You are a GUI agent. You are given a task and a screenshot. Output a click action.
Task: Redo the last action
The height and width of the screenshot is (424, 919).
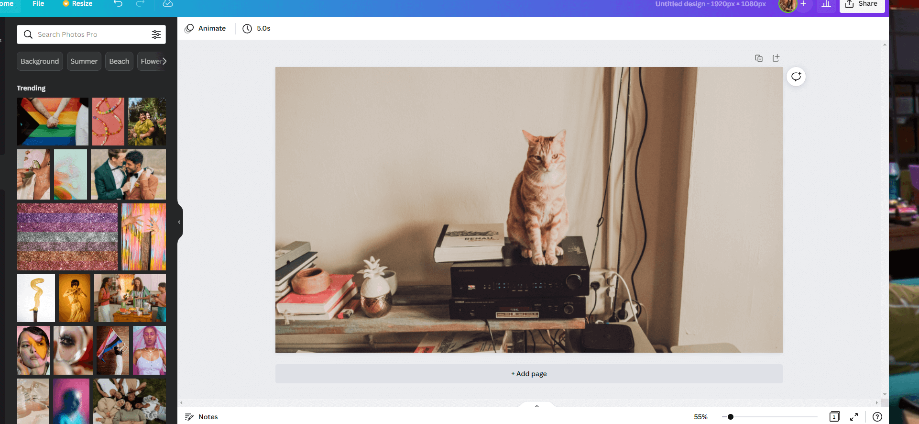[x=140, y=4]
